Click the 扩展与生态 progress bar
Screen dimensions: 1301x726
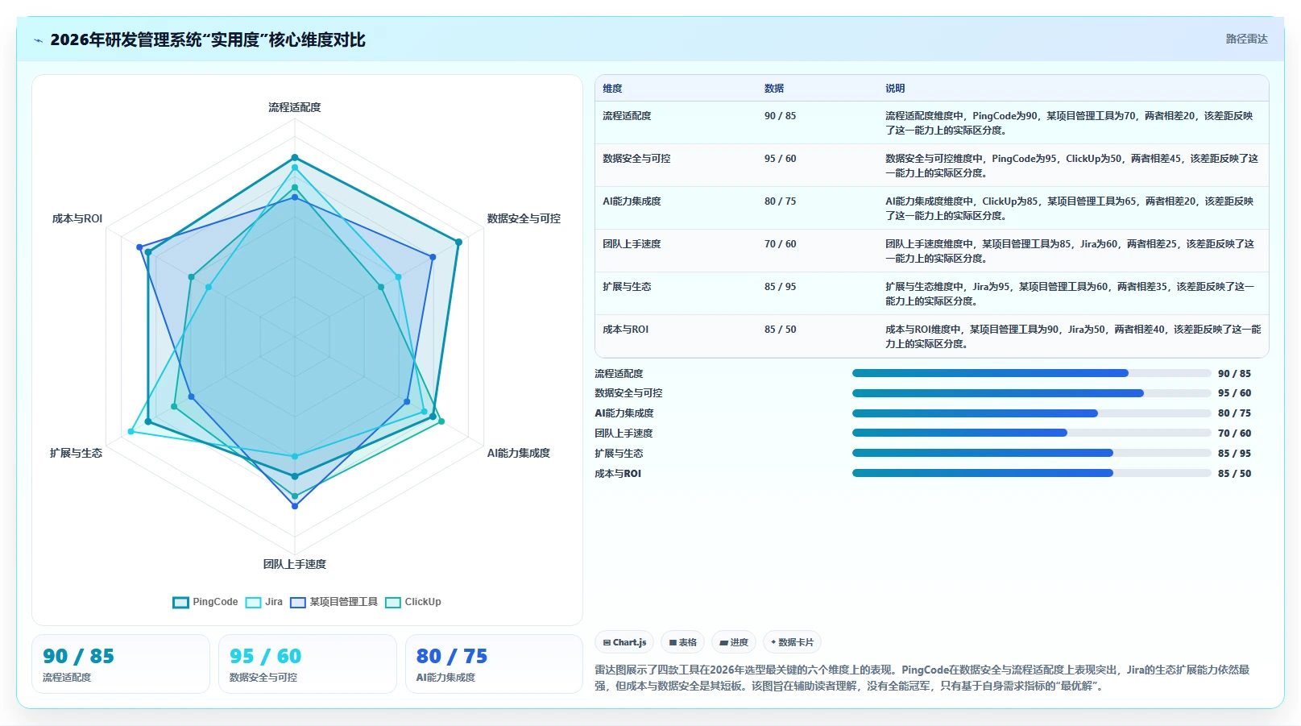click(x=1032, y=453)
